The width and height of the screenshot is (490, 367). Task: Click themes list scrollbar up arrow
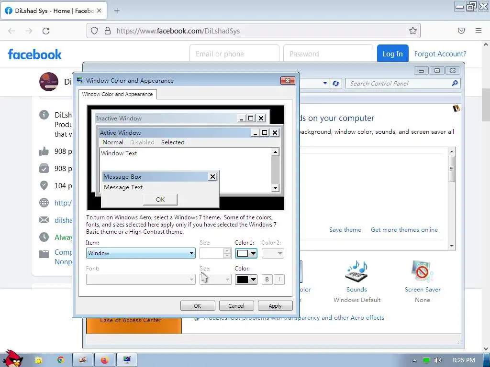coord(452,151)
